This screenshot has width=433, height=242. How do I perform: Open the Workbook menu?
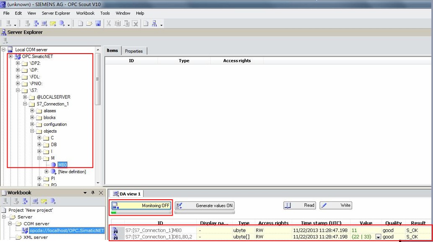[86, 13]
